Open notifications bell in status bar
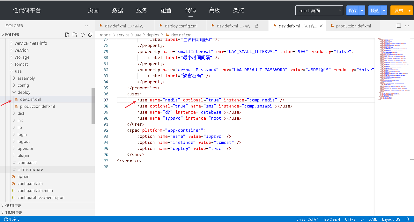The width and height of the screenshot is (414, 222). [407, 219]
